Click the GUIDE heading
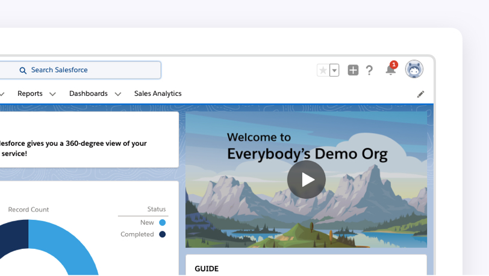489x276 pixels. (x=207, y=269)
